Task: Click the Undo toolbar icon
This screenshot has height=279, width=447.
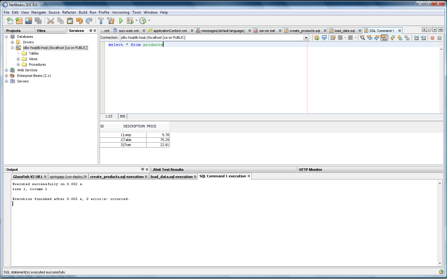Action: tap(79, 21)
